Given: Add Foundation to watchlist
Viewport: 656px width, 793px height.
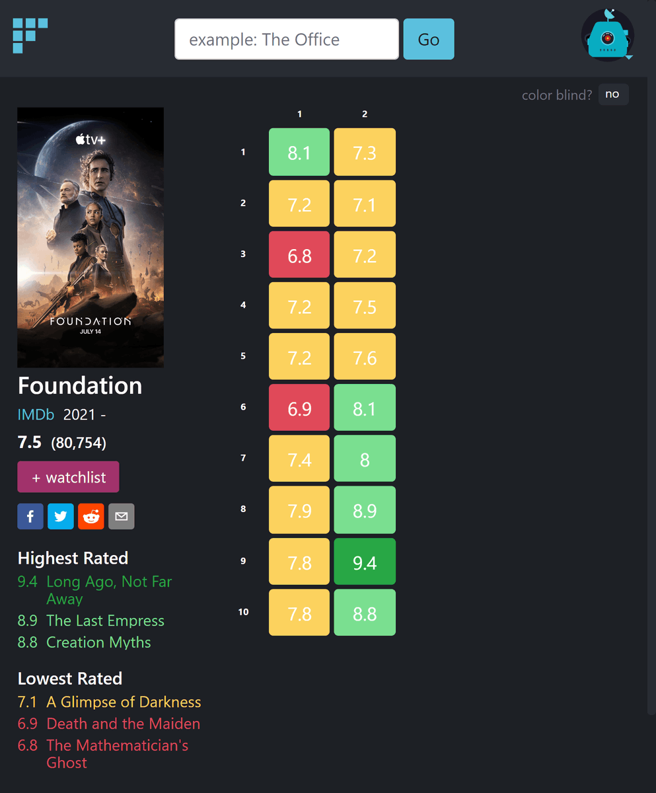Looking at the screenshot, I should [x=68, y=477].
